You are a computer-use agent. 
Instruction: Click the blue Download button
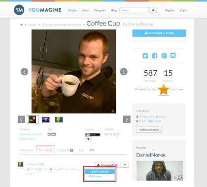click(159, 33)
